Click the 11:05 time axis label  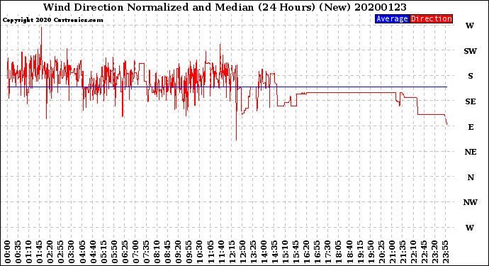pos(210,252)
